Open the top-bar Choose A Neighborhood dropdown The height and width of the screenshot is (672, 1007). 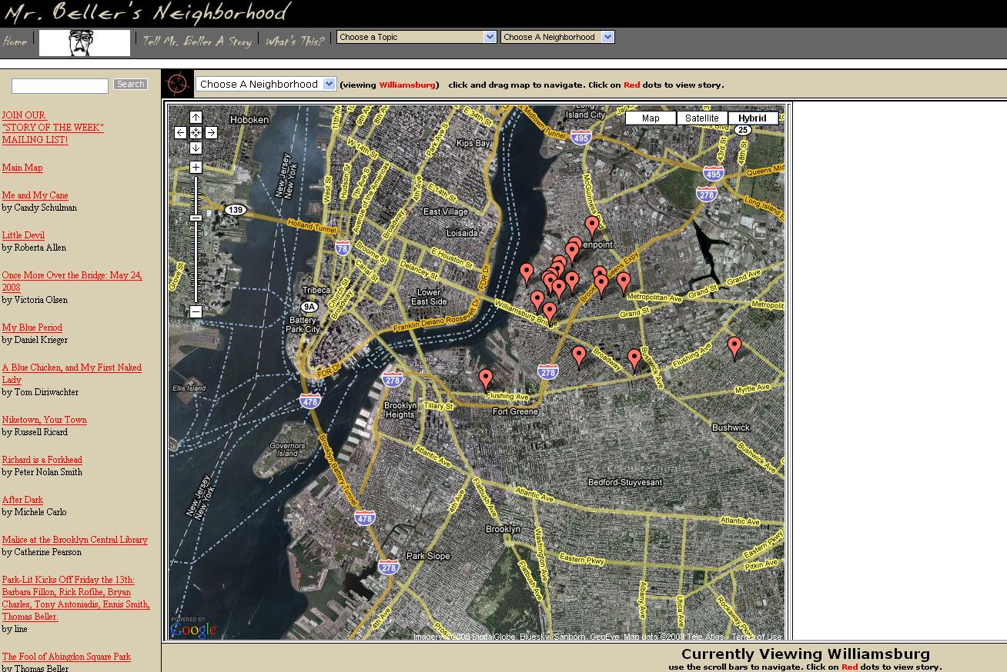tap(557, 37)
